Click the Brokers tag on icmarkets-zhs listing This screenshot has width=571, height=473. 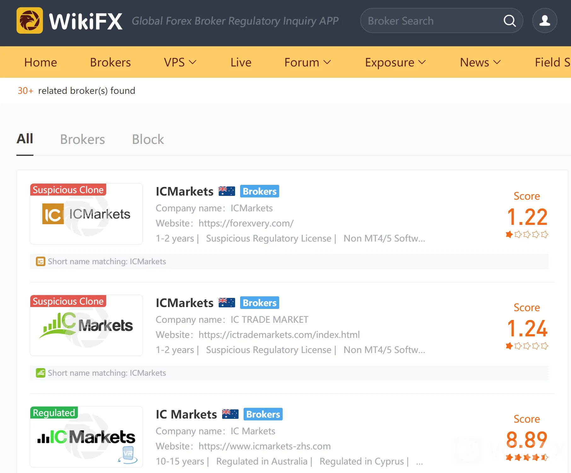263,414
